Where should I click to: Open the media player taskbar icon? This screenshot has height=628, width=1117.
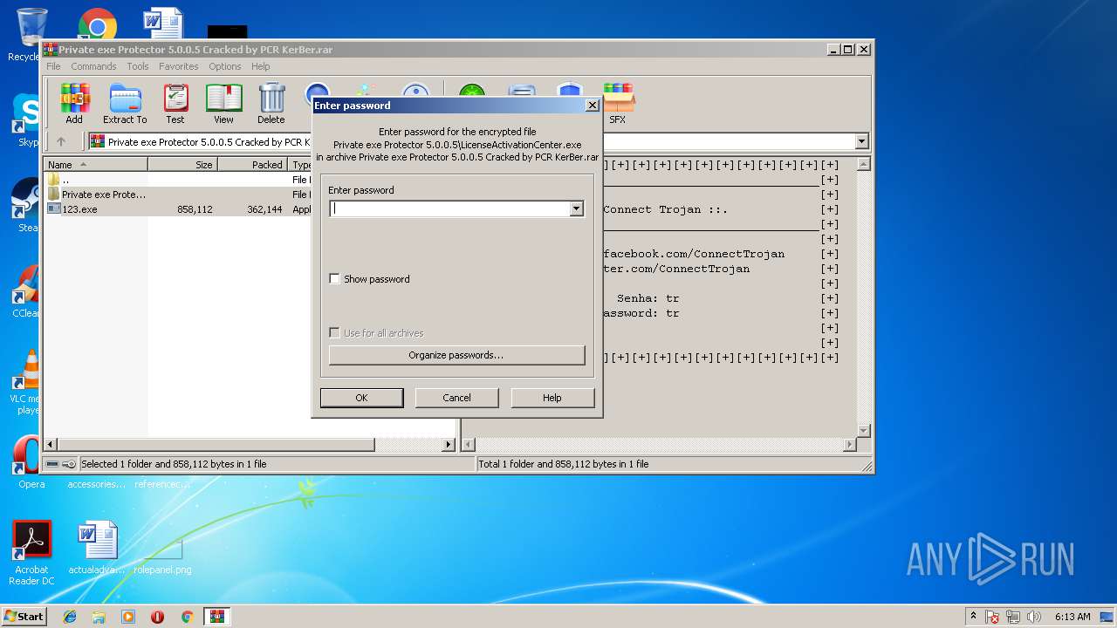tap(128, 617)
